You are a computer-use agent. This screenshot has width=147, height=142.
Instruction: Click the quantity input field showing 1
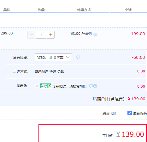[41, 35]
